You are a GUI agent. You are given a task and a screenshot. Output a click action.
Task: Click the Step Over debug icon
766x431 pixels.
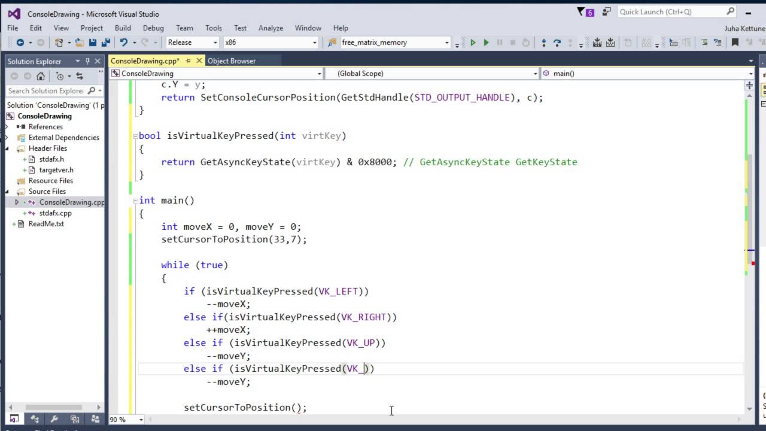[557, 43]
